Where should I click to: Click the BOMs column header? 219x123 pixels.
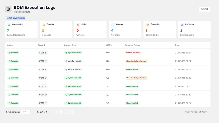pos(109,45)
